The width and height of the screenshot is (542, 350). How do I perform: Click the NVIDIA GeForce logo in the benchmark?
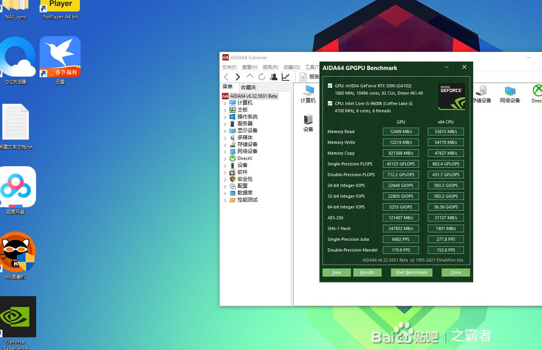452,97
